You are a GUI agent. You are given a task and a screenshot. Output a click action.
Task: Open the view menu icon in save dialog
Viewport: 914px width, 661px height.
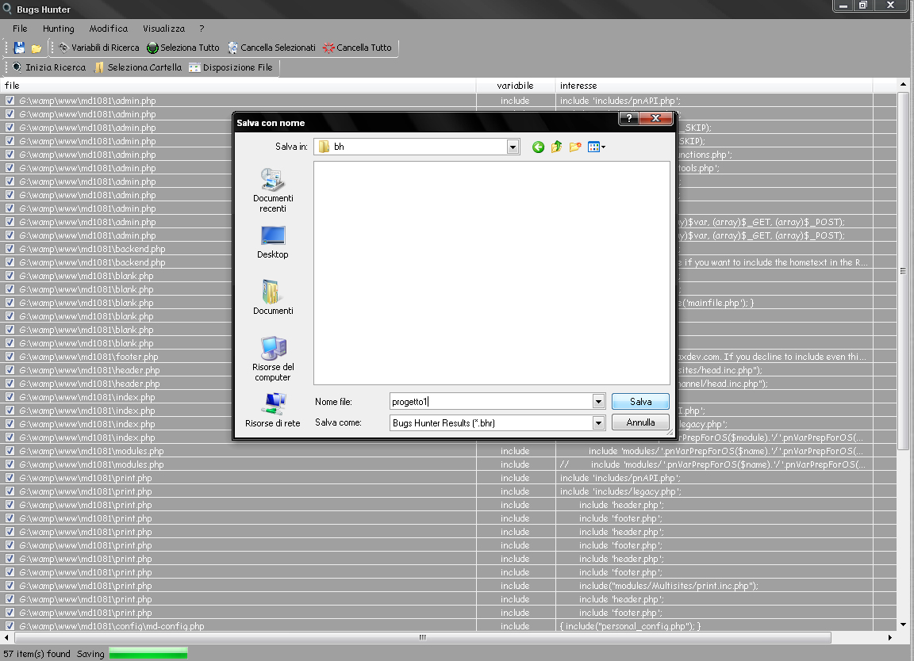[x=597, y=147]
